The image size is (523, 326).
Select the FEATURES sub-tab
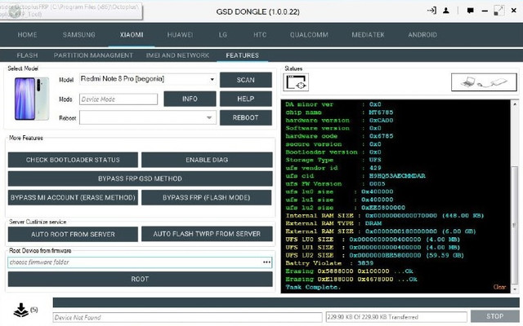(x=242, y=55)
